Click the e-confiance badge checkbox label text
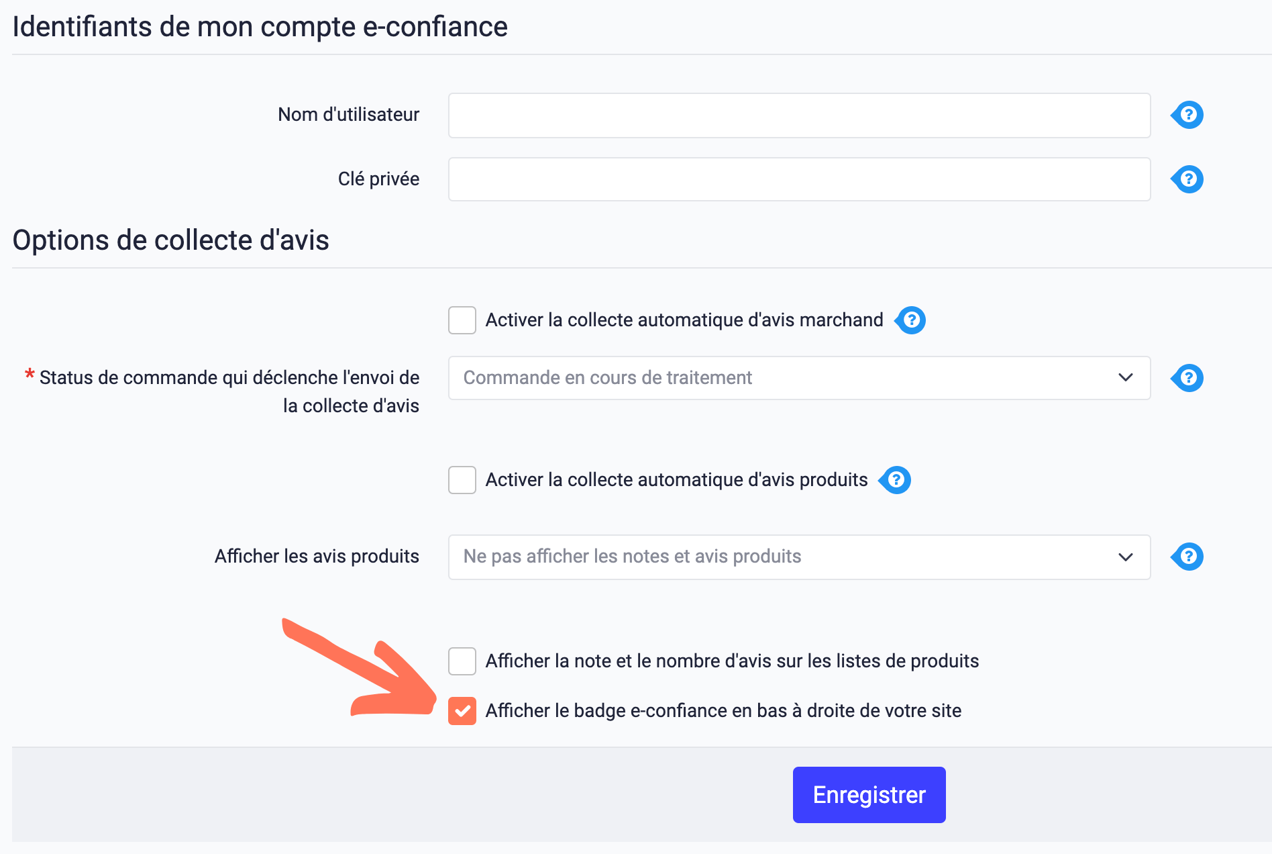 [723, 711]
